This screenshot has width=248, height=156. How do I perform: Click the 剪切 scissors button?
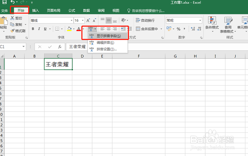[16, 18]
